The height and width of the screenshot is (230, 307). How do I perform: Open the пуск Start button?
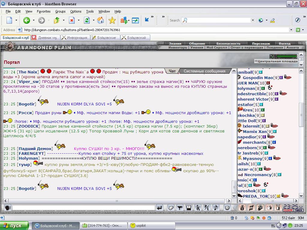pos(14,226)
